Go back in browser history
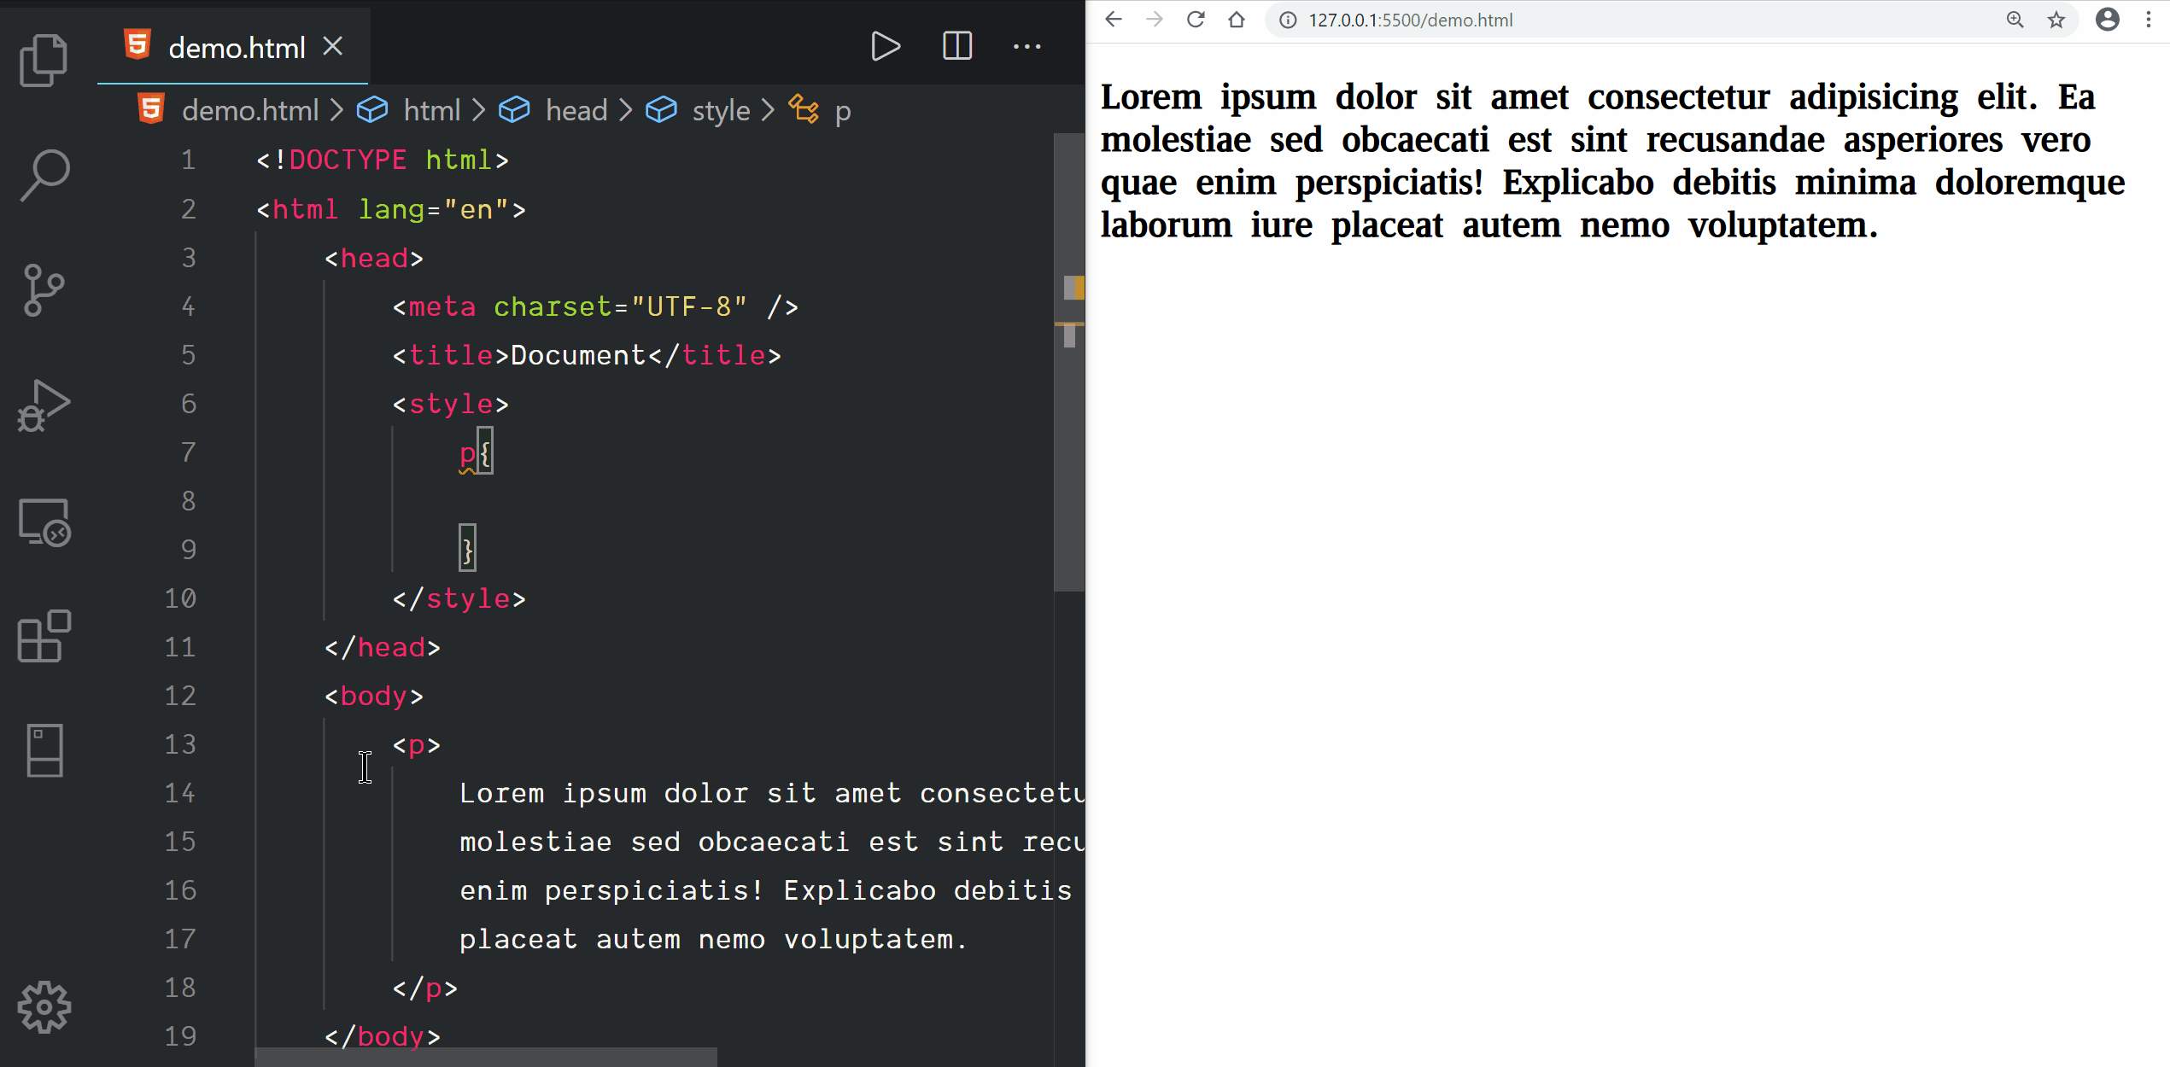The image size is (2170, 1067). pos(1113,20)
